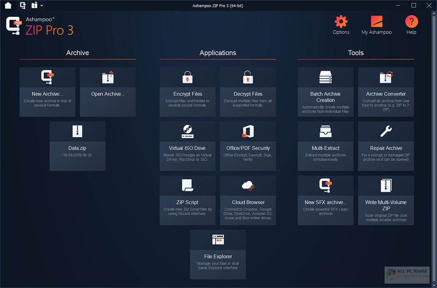The height and width of the screenshot is (288, 437).
Task: Click the Cloud Browser cloud icon
Action: pos(248,185)
